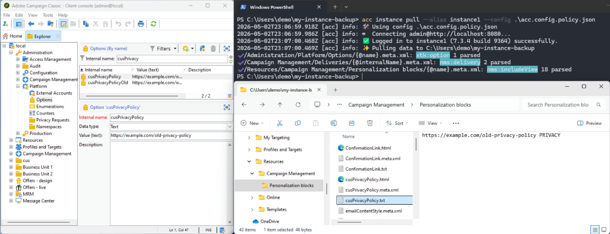Click the Delete trash icon in File Explorer
Screen dimensions: 610x234
370,123
